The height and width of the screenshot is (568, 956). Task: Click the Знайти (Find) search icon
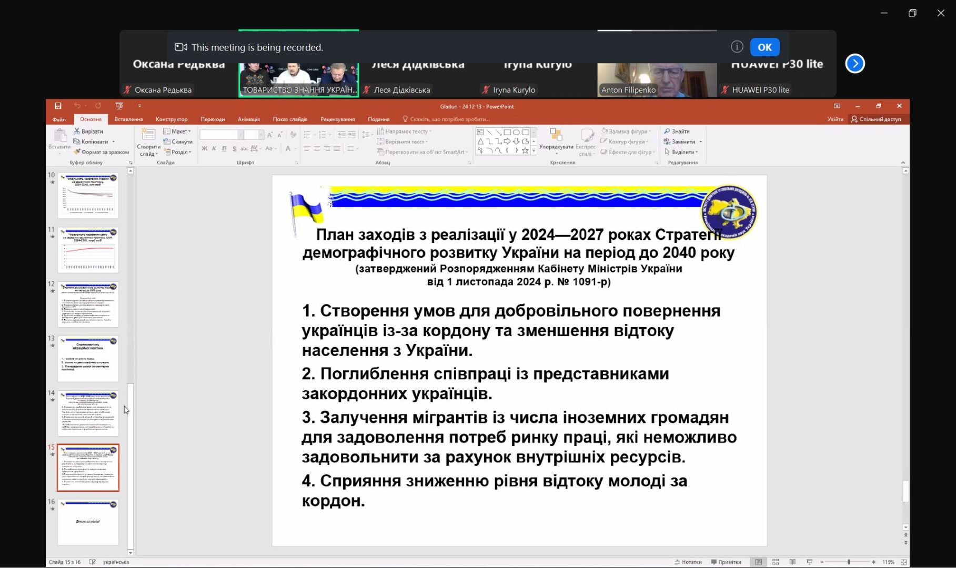click(x=667, y=131)
